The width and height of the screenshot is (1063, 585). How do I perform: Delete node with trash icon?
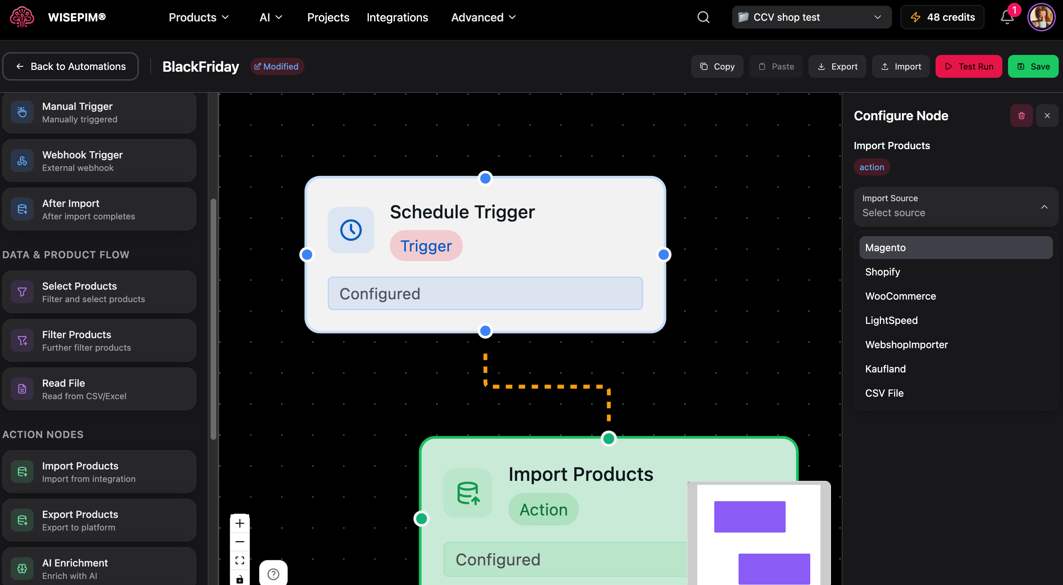(x=1021, y=116)
